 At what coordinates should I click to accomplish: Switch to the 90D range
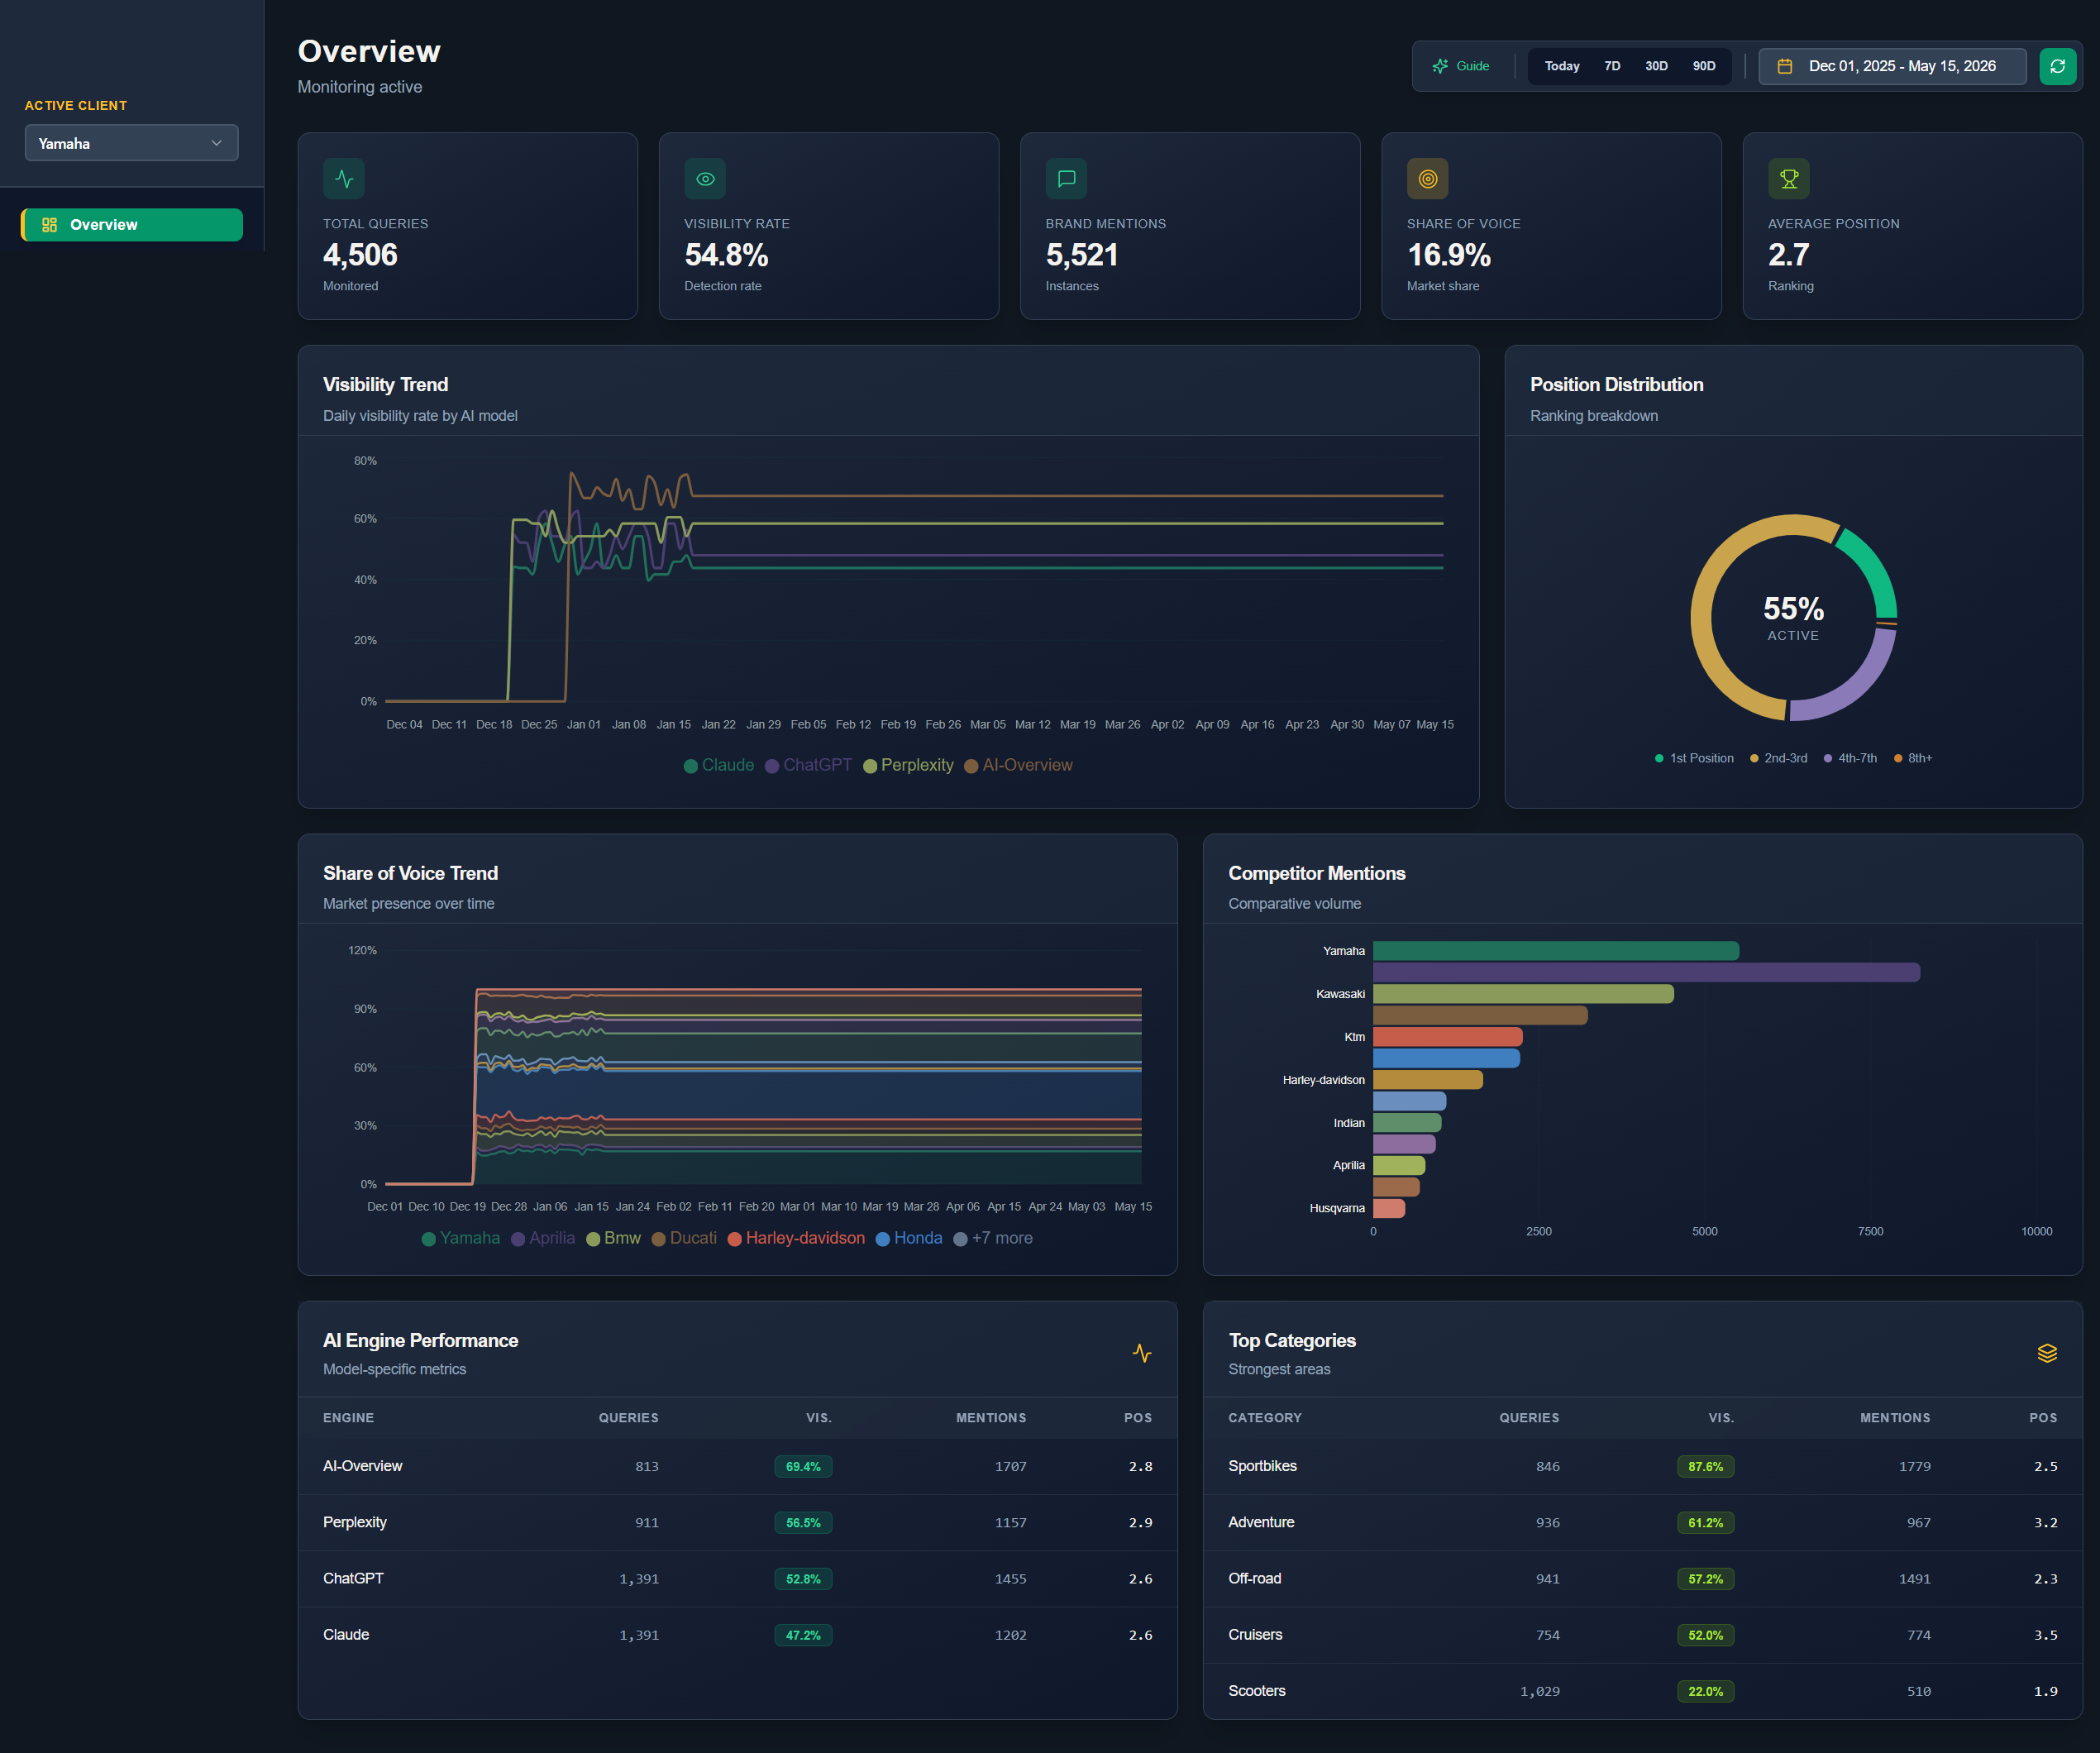(1704, 66)
